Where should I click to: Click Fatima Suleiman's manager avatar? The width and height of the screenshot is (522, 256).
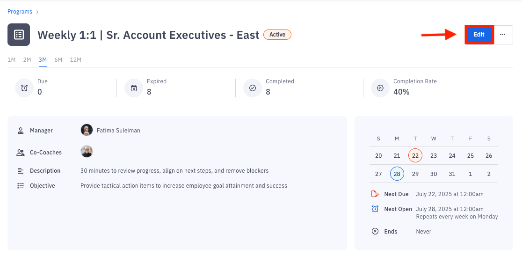(87, 130)
